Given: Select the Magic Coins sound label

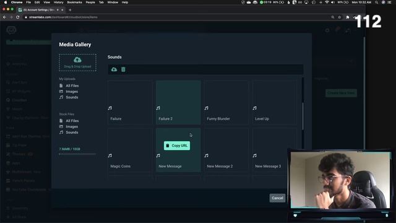Looking at the screenshot, I should pyautogui.click(x=121, y=166).
